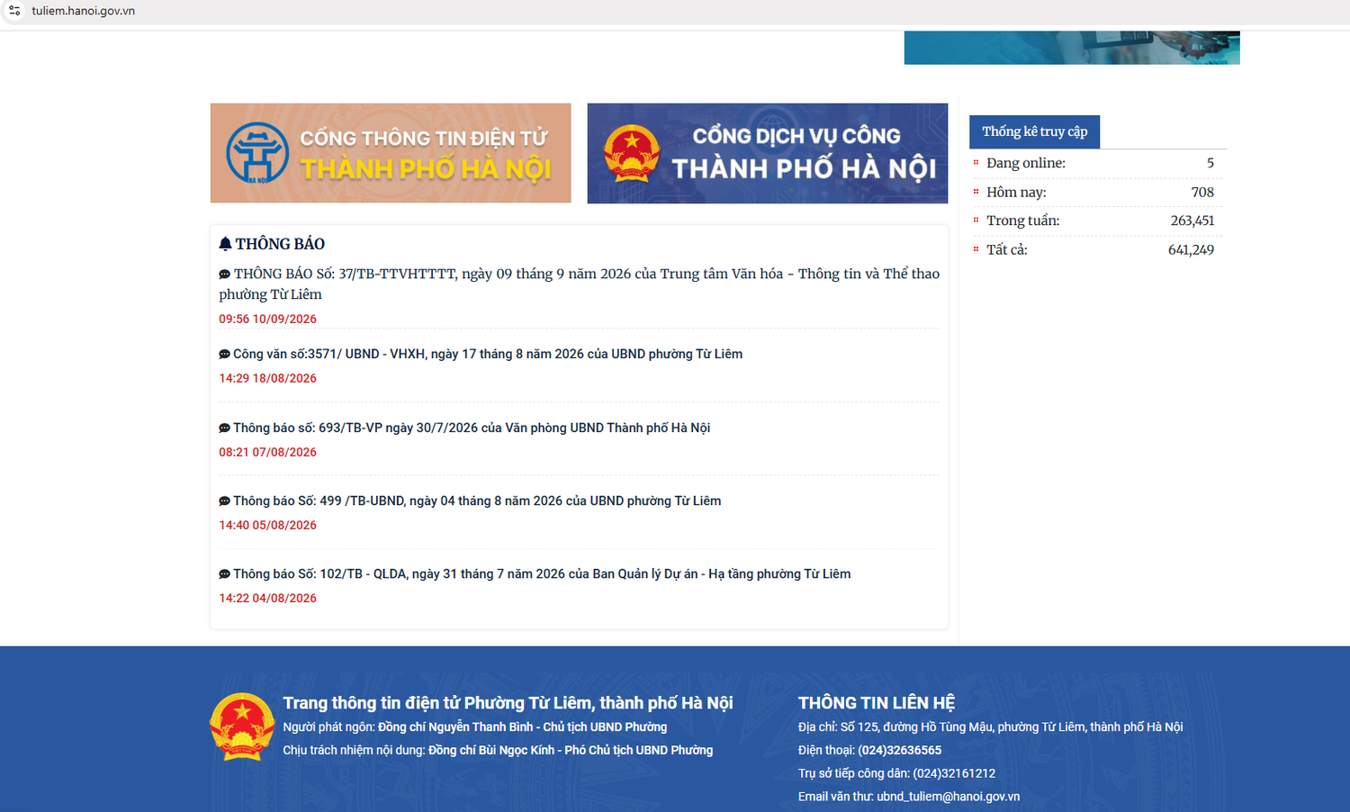Click the comment icon beside Thông báo 693/TB-VP
1350x812 pixels.
pos(225,429)
